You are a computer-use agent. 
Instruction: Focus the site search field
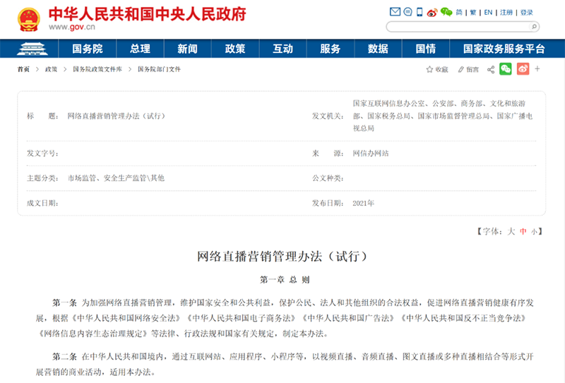[x=458, y=26]
